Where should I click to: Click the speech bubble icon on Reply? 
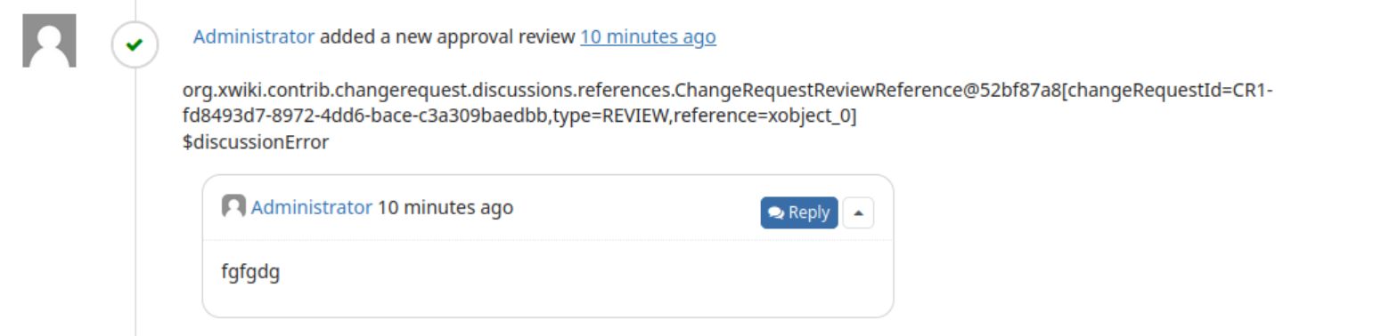pos(776,213)
